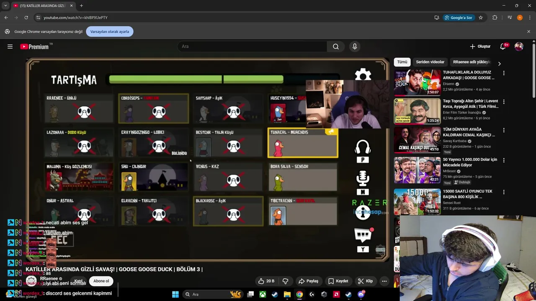Open Chrome's three-dot menu
Image resolution: width=536 pixels, height=301 pixels.
point(530,18)
